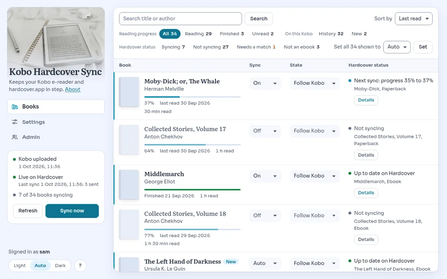Click the Search title or author field
This screenshot has height=279, width=447.
[181, 19]
